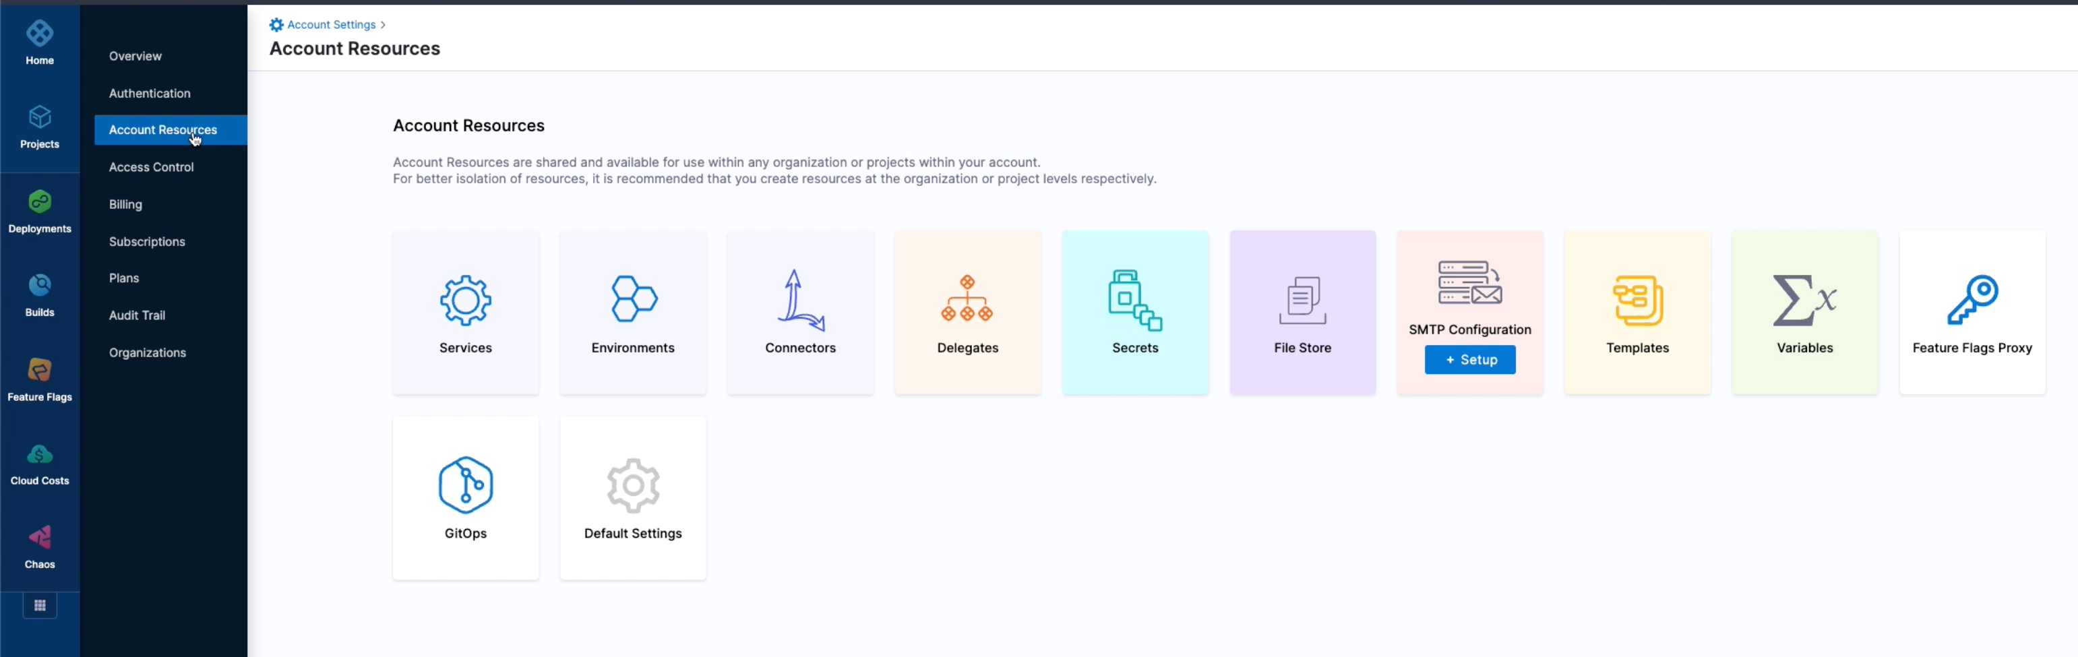
Task: Open the Services resource card
Action: click(466, 313)
